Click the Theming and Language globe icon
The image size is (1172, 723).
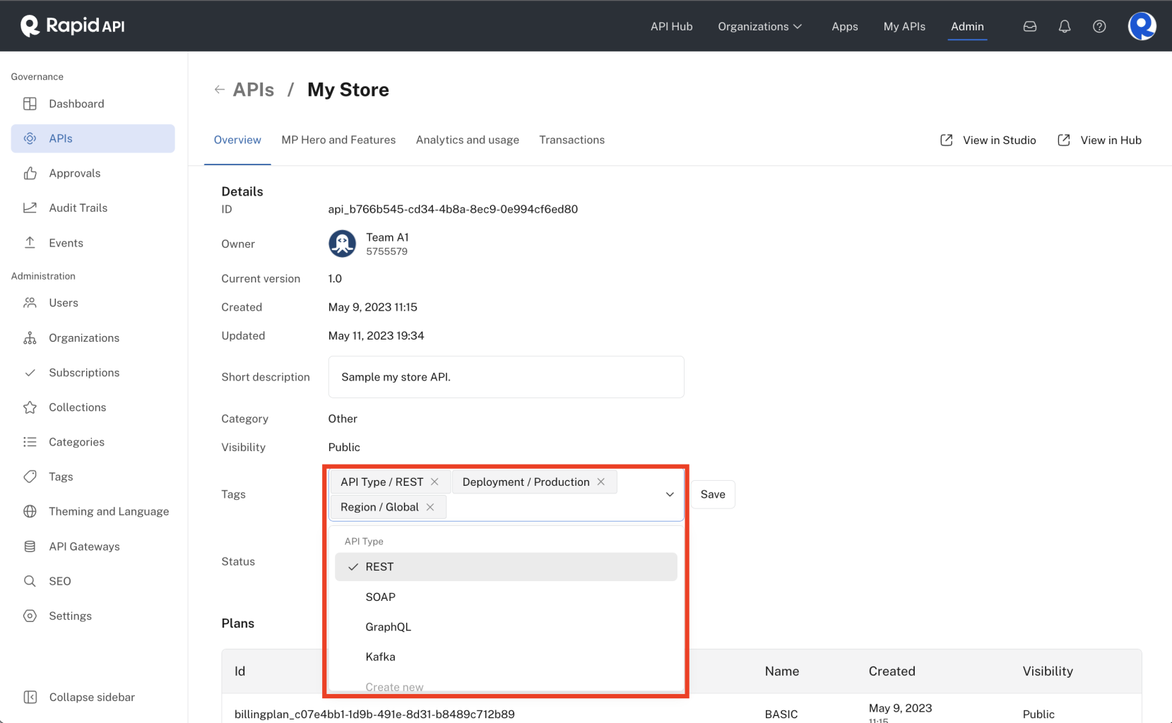[30, 511]
